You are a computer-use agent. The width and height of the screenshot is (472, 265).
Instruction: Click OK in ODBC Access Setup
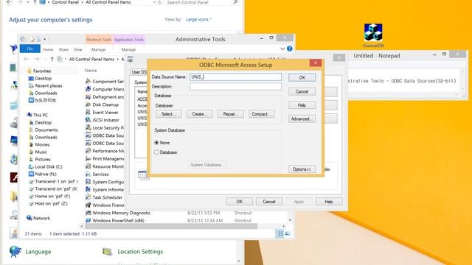(x=302, y=77)
